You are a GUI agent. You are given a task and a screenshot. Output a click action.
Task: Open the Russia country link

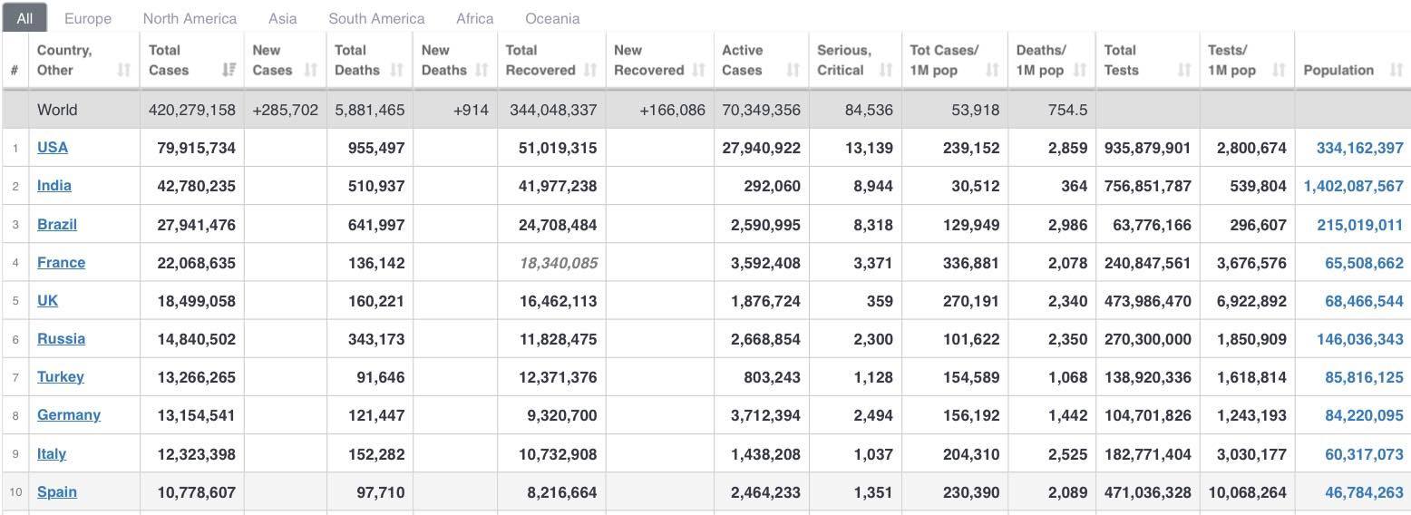point(61,338)
